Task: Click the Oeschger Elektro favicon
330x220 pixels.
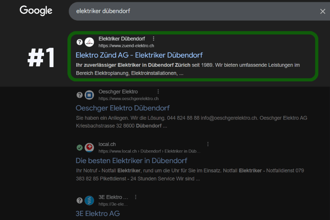Action: tap(89, 95)
